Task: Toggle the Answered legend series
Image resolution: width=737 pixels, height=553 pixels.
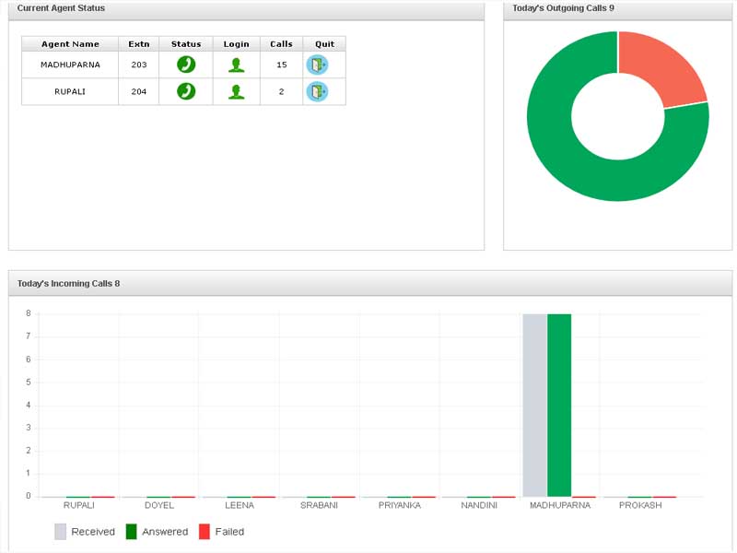Action: 157,532
